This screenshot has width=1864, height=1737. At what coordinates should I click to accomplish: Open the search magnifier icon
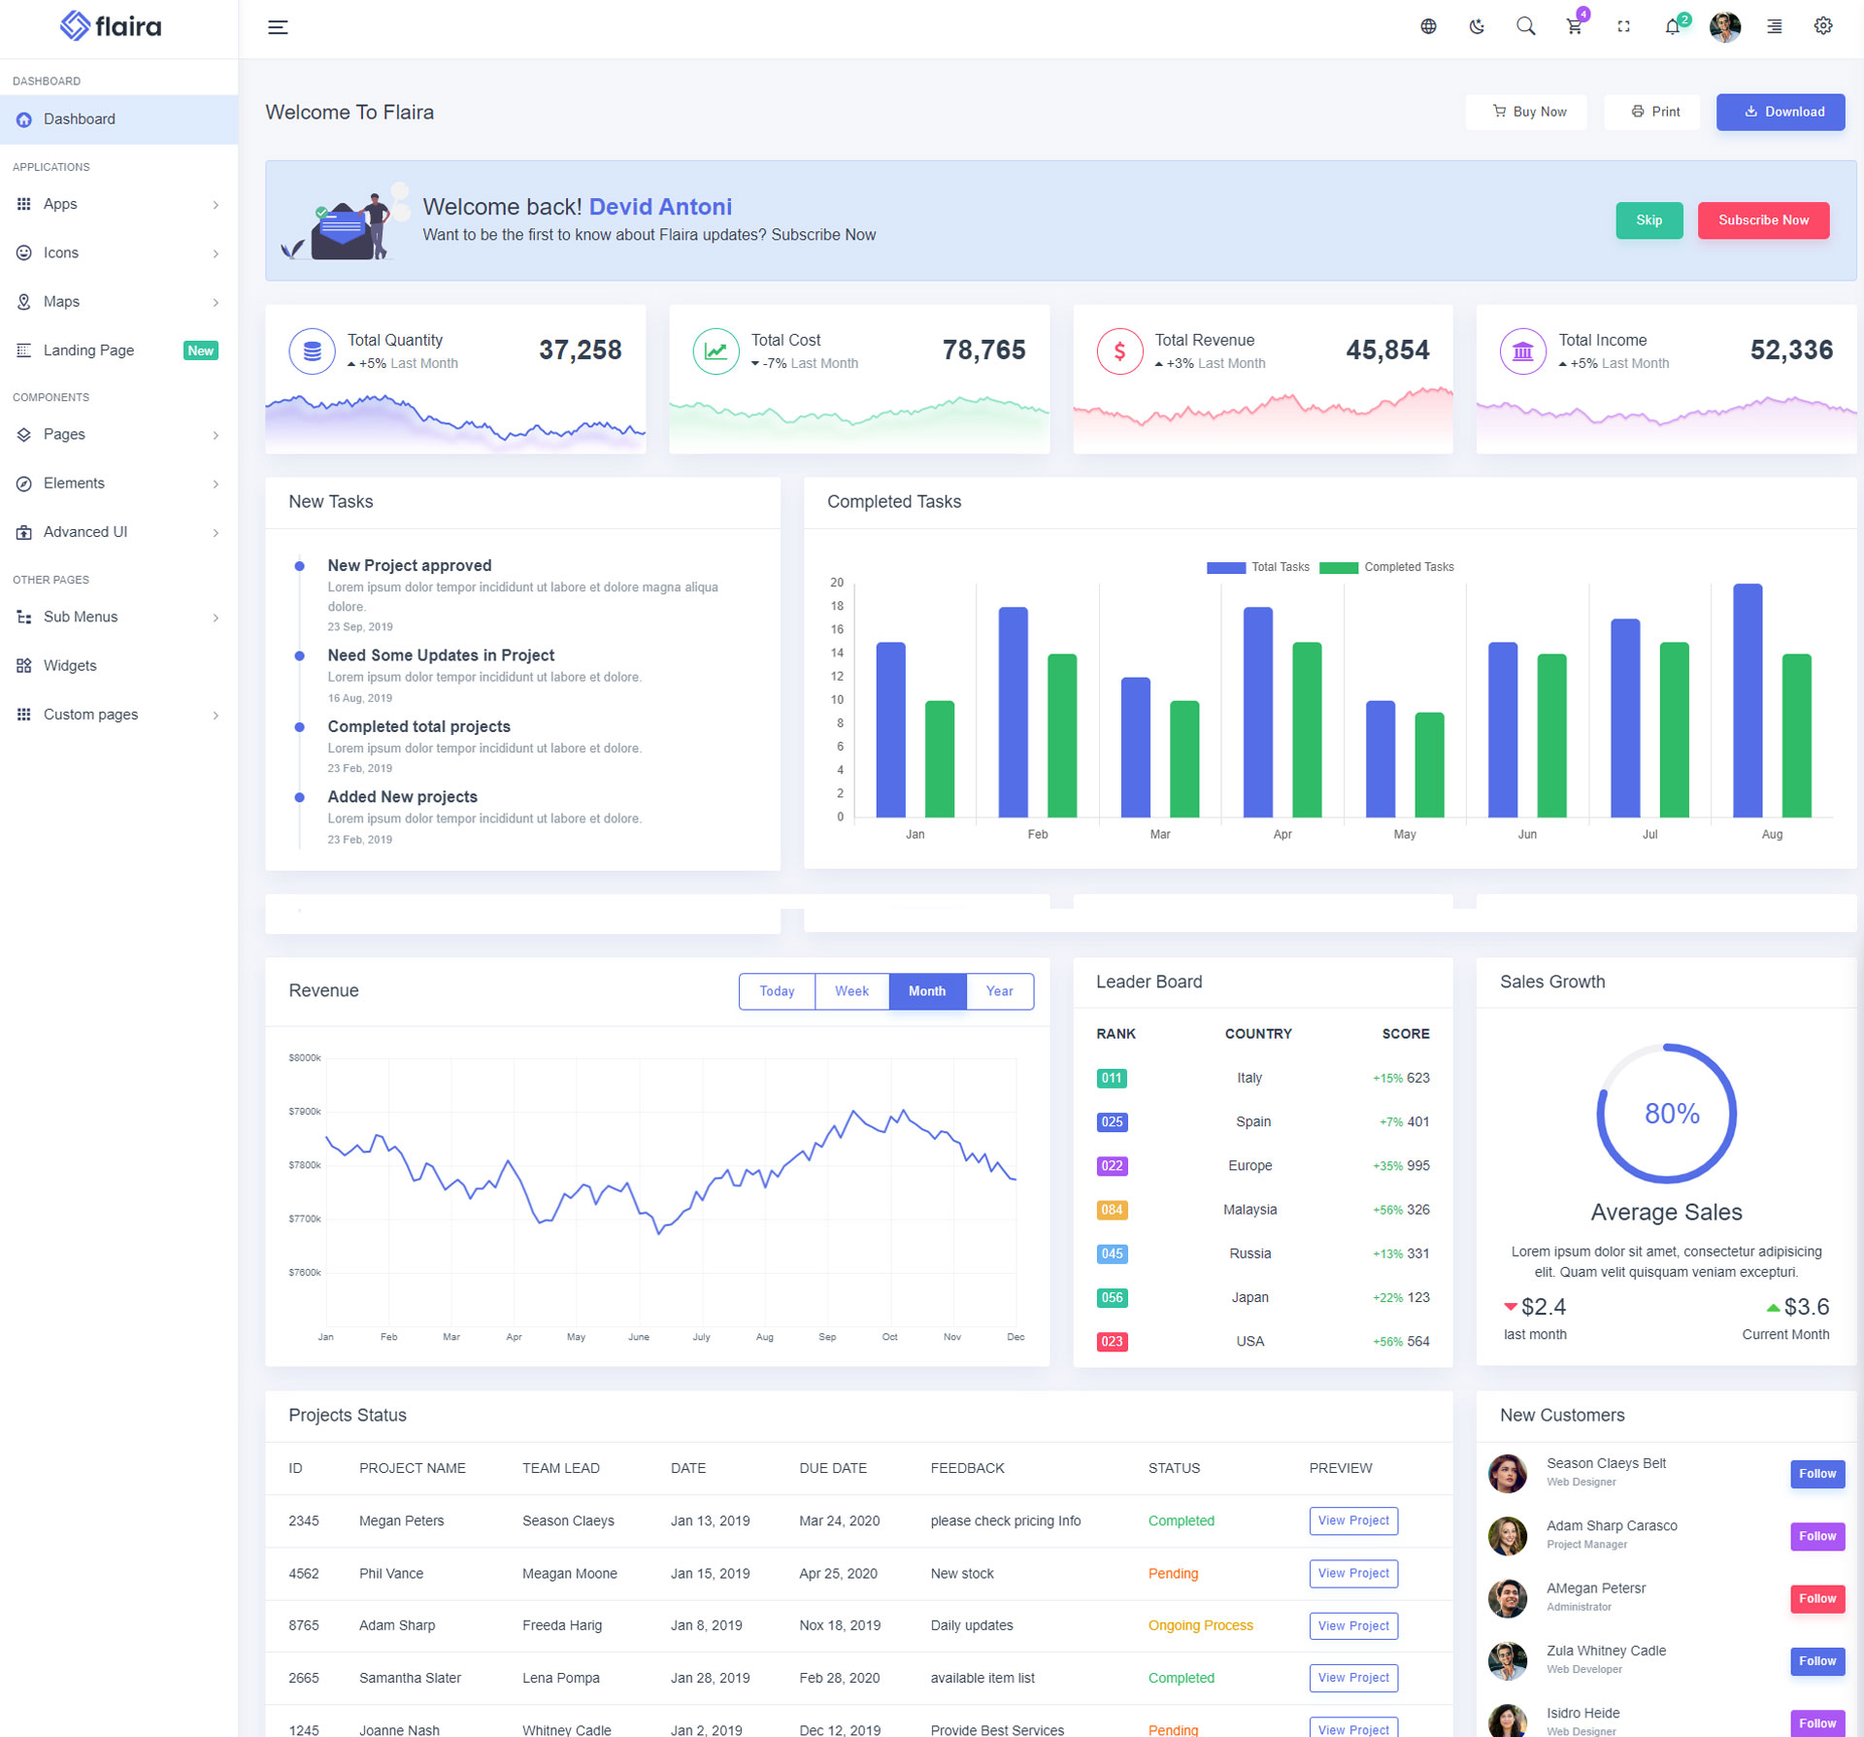(x=1525, y=27)
